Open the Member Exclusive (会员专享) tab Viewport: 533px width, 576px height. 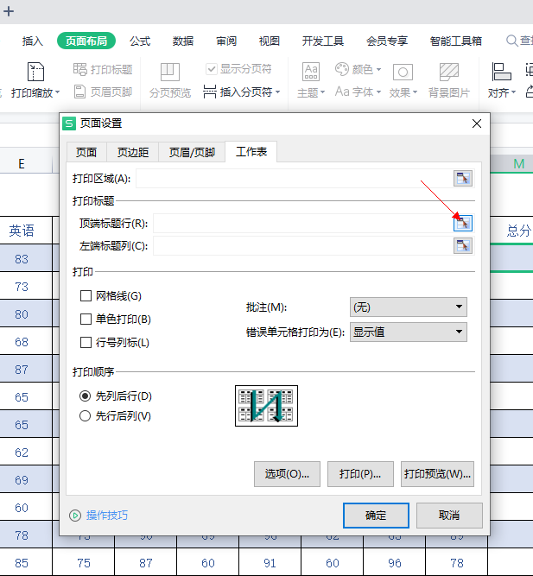click(x=387, y=41)
